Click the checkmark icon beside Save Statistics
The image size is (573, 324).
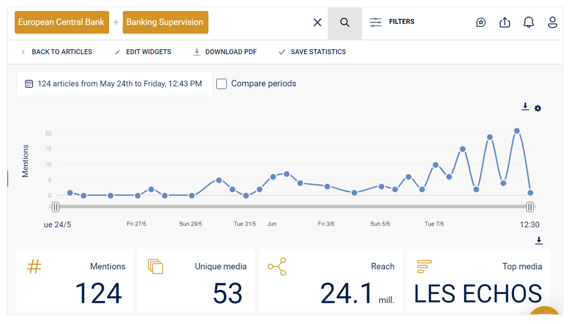282,52
